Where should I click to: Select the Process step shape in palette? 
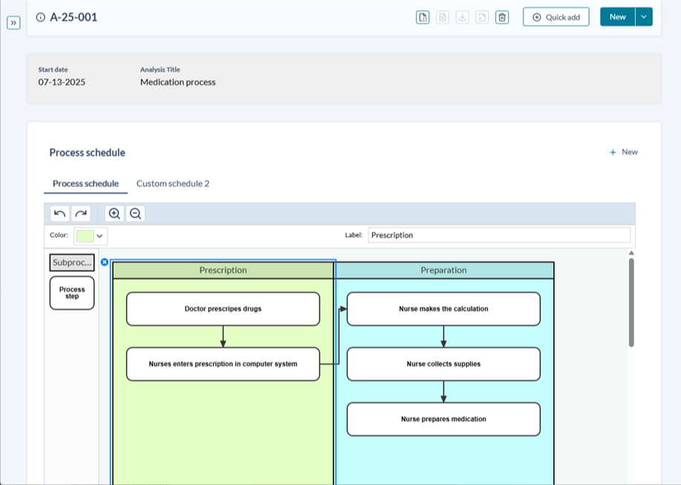(x=72, y=293)
